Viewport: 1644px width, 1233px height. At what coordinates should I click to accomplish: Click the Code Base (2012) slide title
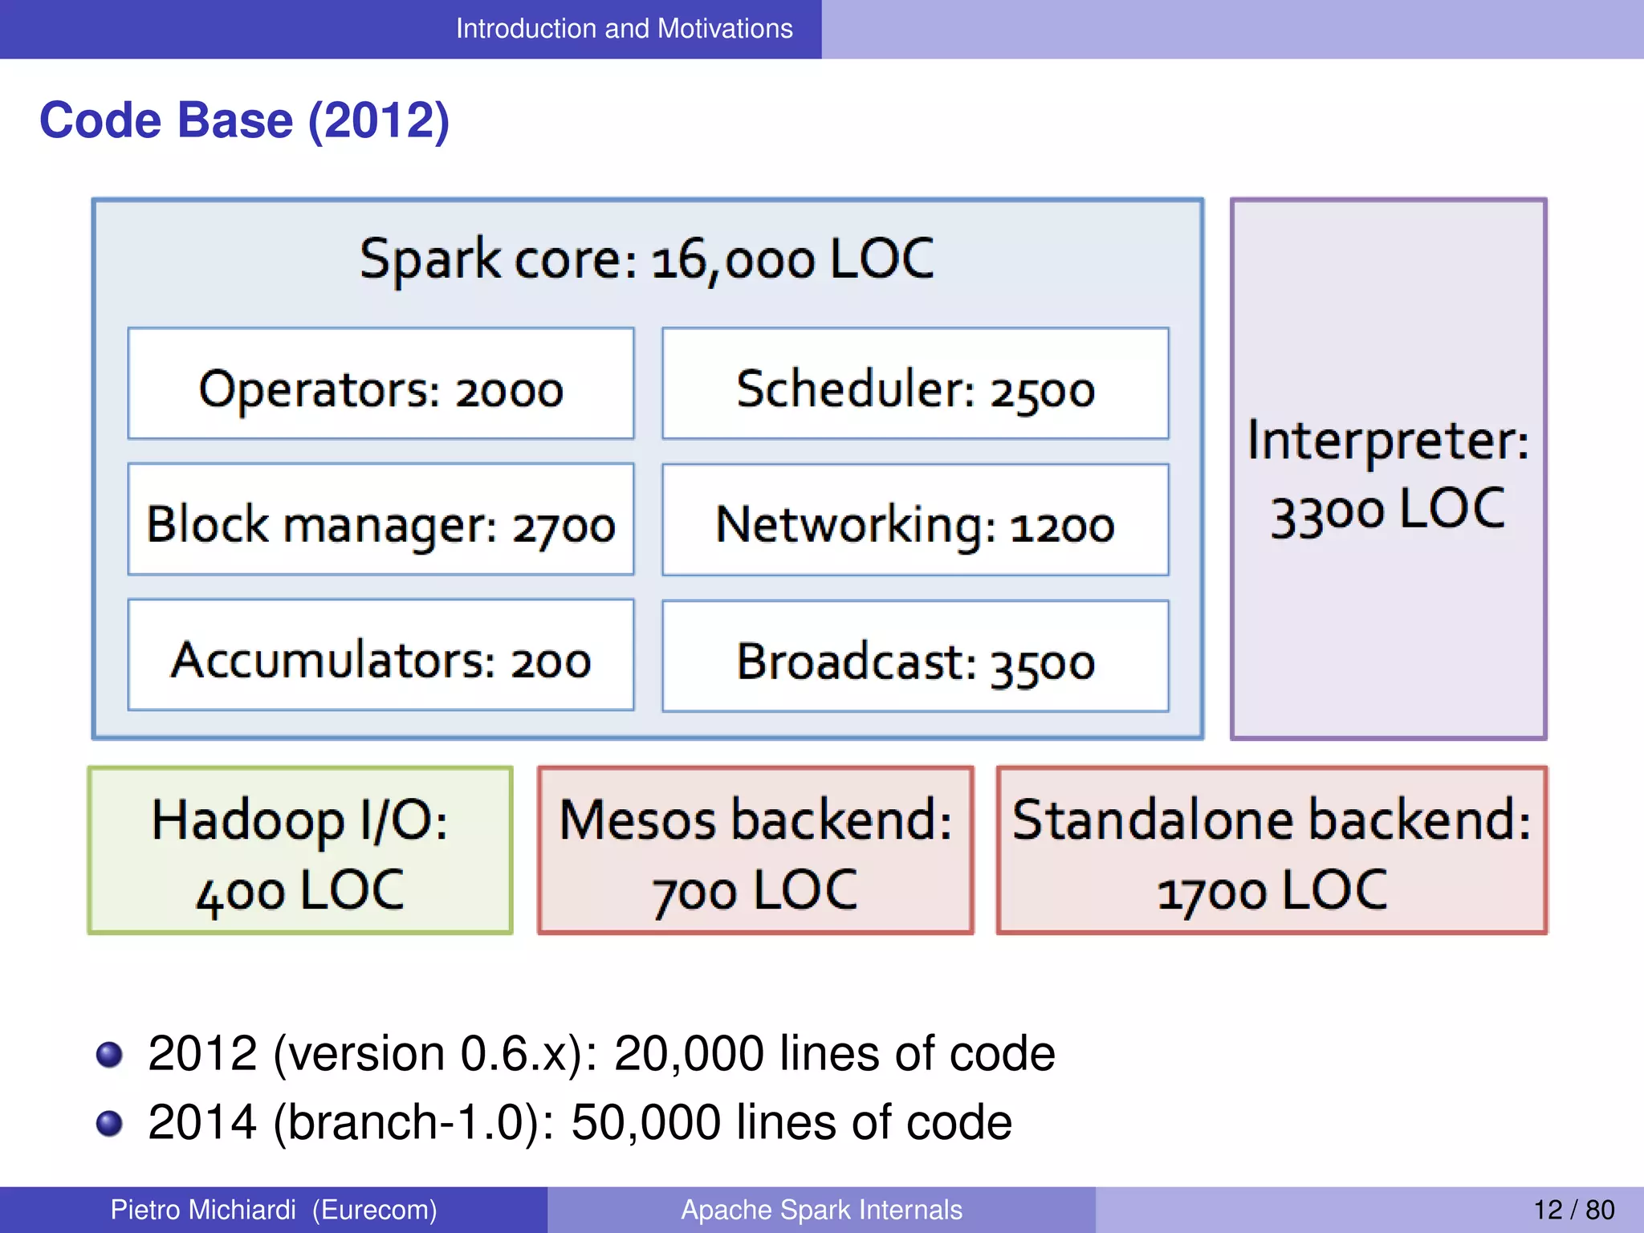pos(244,120)
